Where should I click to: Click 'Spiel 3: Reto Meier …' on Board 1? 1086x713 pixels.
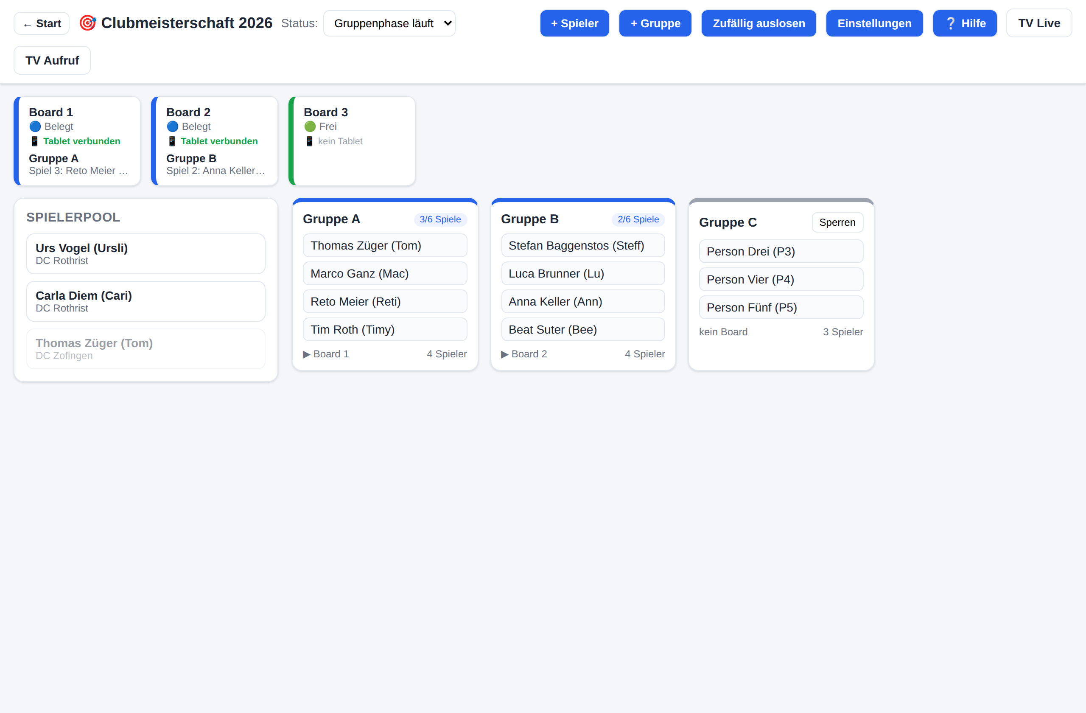click(x=78, y=171)
